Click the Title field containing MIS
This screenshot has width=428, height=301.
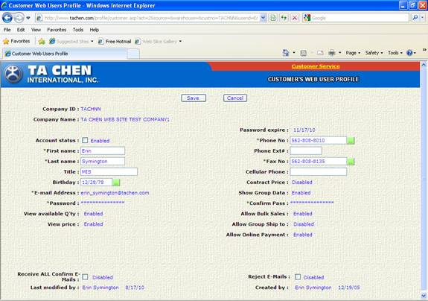tap(109, 171)
